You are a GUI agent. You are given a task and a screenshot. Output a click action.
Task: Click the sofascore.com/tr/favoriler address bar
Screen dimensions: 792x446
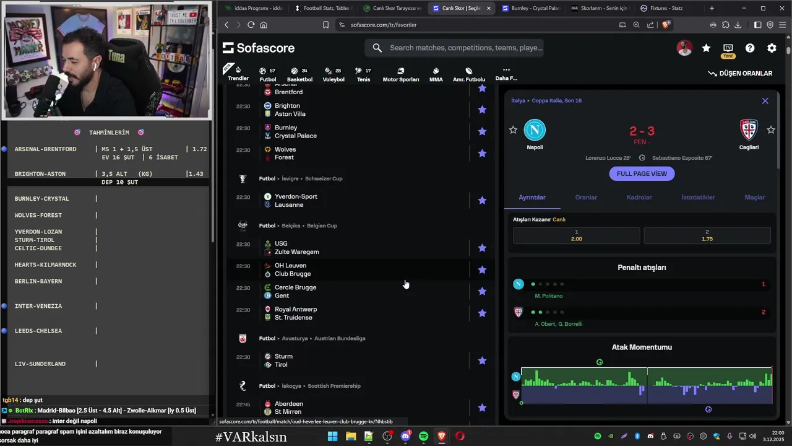[383, 25]
